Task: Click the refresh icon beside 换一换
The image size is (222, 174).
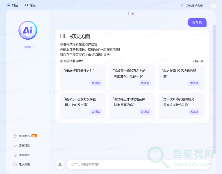Action: [193, 61]
